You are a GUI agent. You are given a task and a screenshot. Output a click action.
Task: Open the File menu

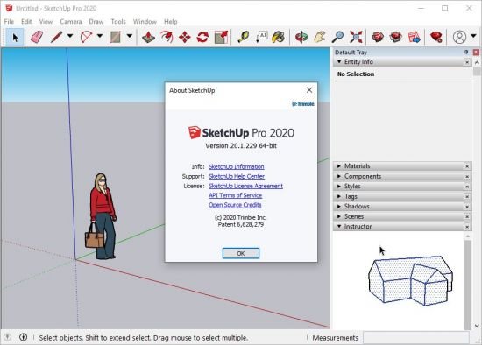coord(9,22)
